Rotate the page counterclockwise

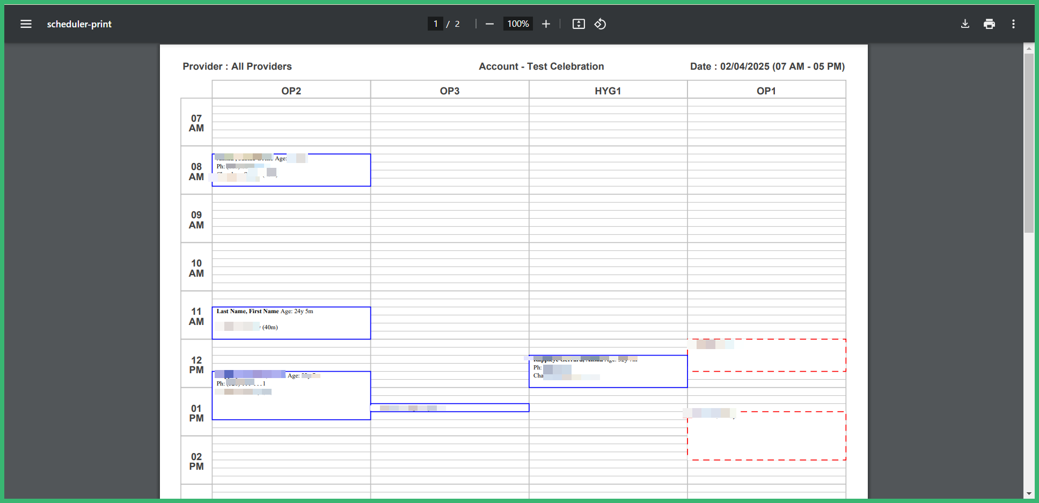point(600,24)
